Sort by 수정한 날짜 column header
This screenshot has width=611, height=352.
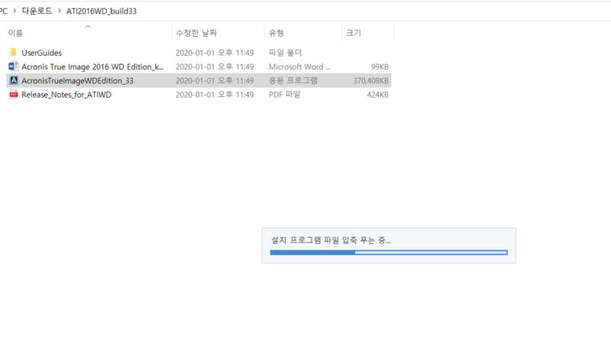pyautogui.click(x=196, y=33)
